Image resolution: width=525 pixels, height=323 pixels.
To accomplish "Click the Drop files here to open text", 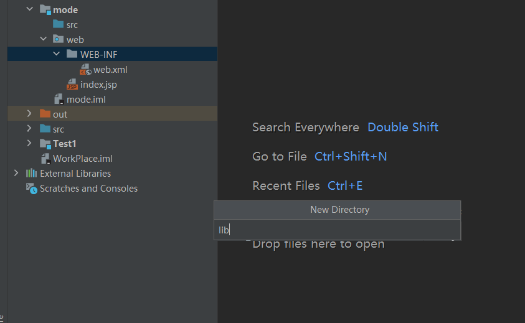I will tap(318, 245).
